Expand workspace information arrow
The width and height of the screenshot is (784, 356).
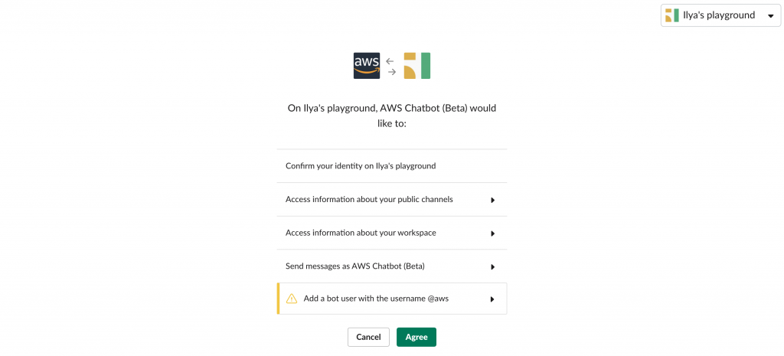tap(492, 234)
